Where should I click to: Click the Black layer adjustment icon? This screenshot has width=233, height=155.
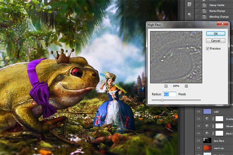point(207,133)
